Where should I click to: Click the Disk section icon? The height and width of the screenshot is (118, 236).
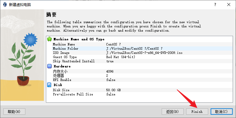[x=49, y=85]
